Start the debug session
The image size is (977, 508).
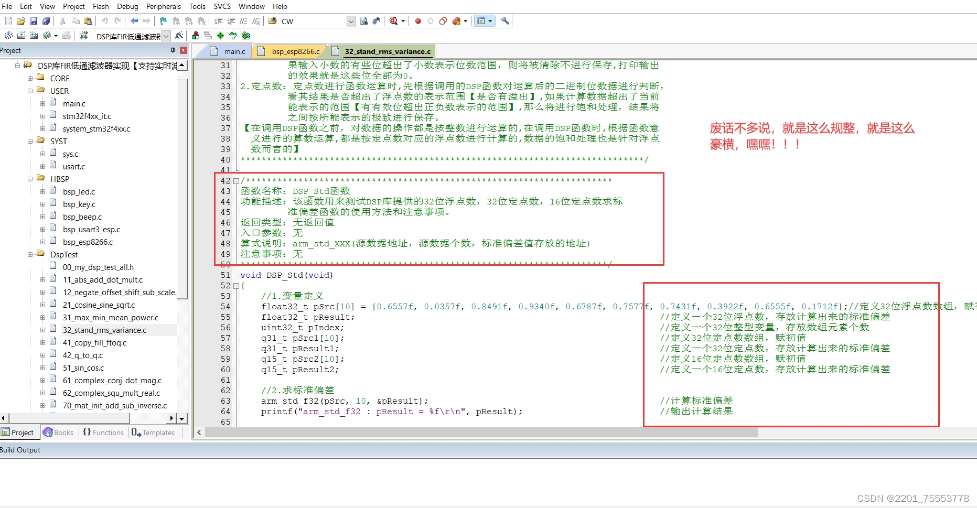click(394, 21)
